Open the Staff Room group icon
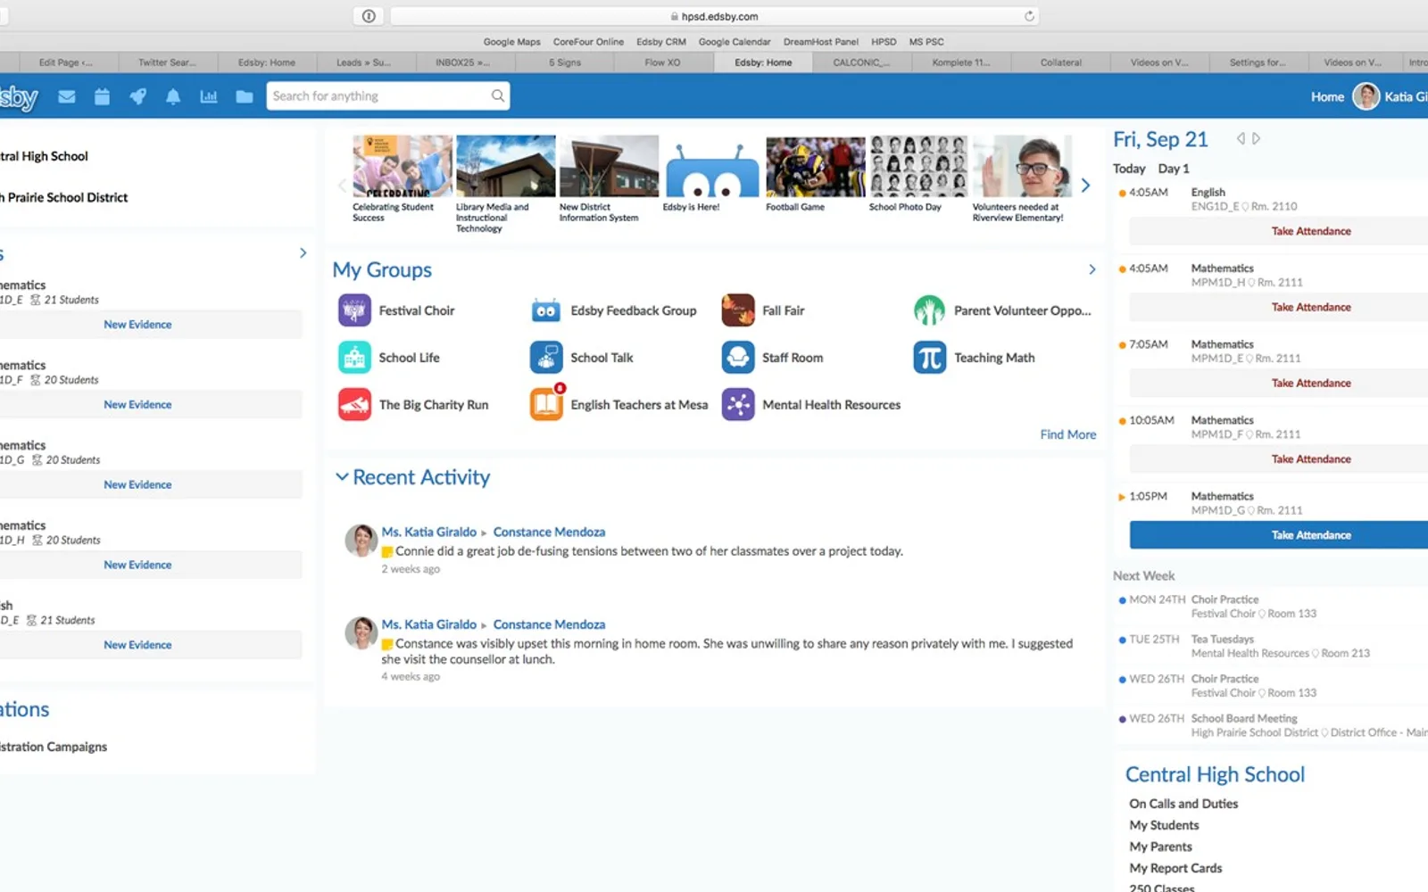 [x=738, y=358]
